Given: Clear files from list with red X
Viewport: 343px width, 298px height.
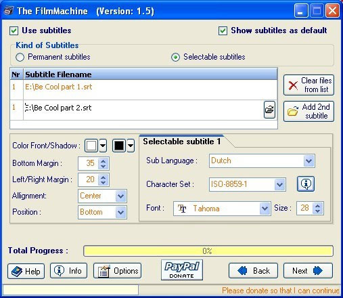Looking at the screenshot, I should click(308, 85).
